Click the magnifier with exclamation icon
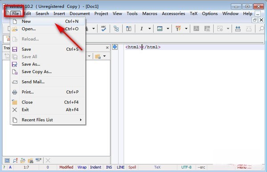Image resolution: width=267 pixels, height=172 pixels. click(x=15, y=160)
